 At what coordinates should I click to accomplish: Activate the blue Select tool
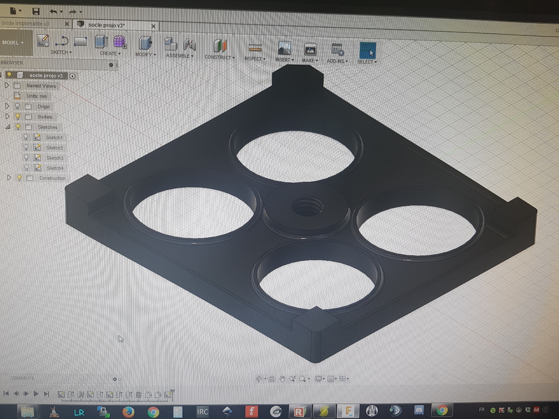pyautogui.click(x=367, y=51)
